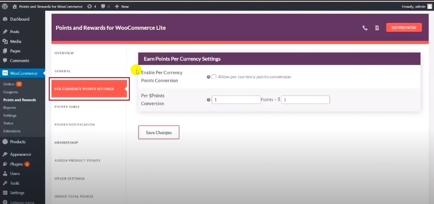Open the Order Total Points tab
434x204 pixels.
click(x=74, y=197)
